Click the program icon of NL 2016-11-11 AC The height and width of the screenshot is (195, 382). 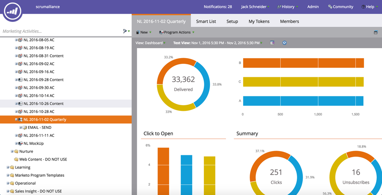21,135
